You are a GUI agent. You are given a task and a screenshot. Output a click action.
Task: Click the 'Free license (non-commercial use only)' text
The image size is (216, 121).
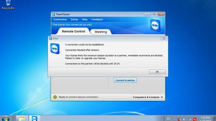click(72, 25)
